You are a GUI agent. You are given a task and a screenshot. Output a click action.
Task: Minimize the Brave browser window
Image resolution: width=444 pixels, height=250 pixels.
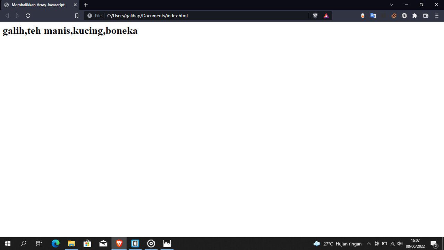point(407,5)
